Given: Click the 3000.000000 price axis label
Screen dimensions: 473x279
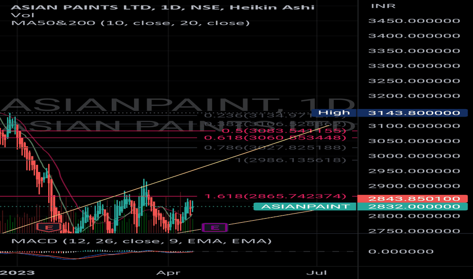Looking at the screenshot, I should (x=414, y=156).
